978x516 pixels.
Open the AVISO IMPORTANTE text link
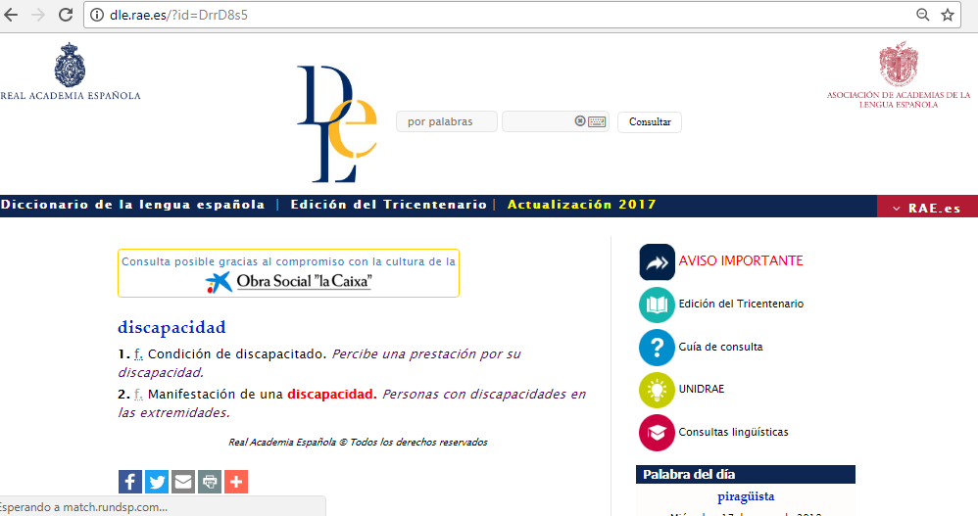pyautogui.click(x=741, y=260)
